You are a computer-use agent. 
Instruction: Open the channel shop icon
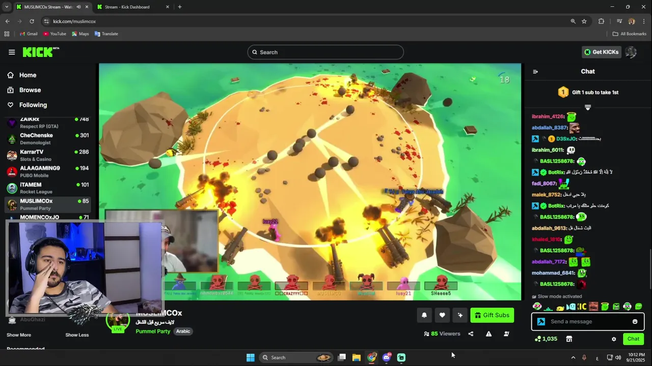tap(569, 339)
